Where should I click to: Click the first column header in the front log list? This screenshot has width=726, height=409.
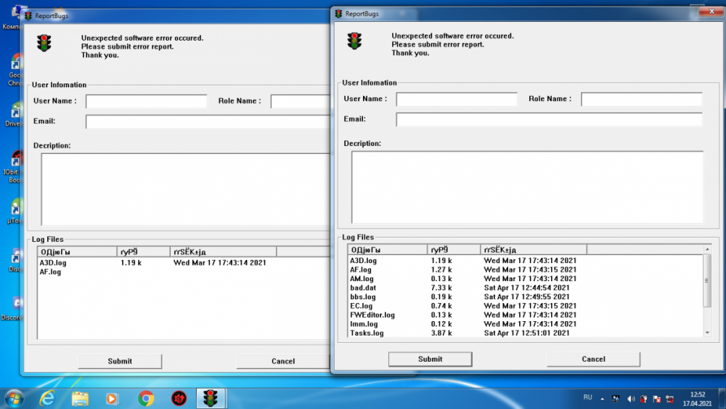coord(388,249)
